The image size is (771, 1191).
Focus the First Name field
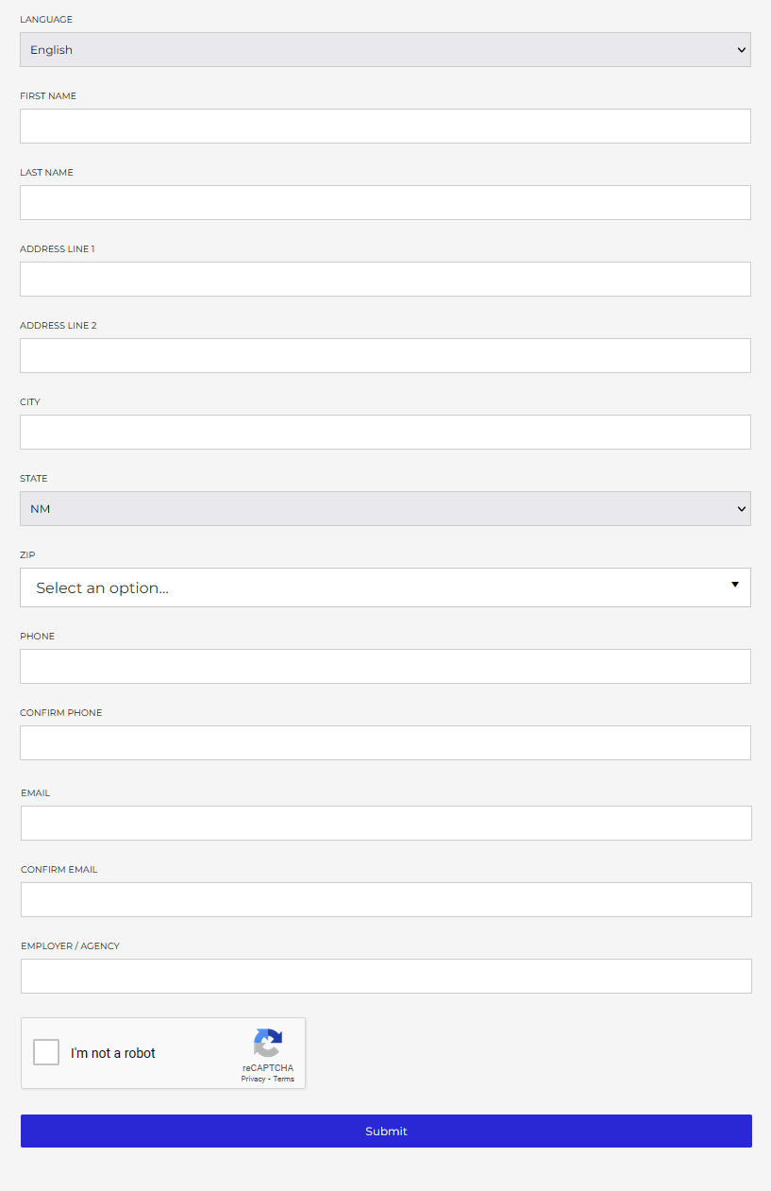[385, 126]
